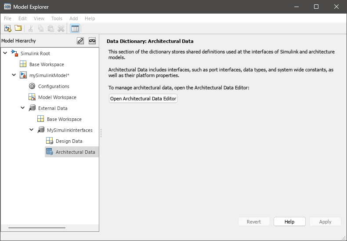Click the Copy toolbar icon
Screen dimensions: 347x241
tap(41, 28)
